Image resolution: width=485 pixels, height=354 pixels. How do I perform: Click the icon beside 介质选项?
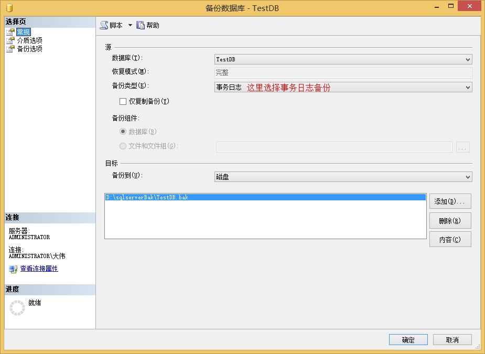coord(10,40)
